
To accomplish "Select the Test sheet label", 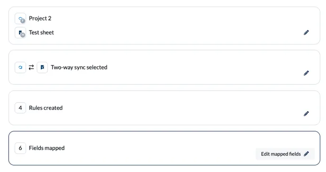I will point(41,33).
